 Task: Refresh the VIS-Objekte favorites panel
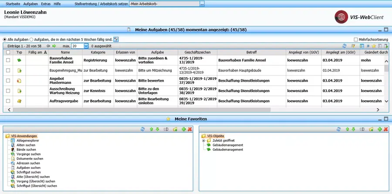(339, 129)
